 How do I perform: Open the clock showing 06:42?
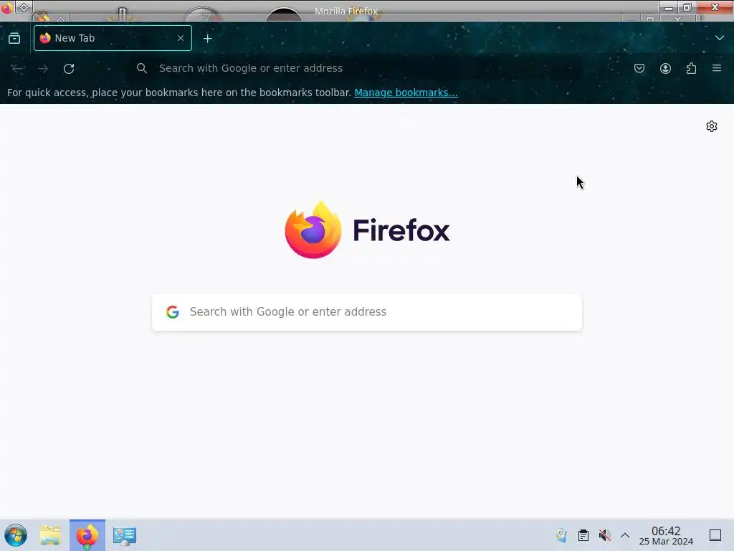[666, 535]
